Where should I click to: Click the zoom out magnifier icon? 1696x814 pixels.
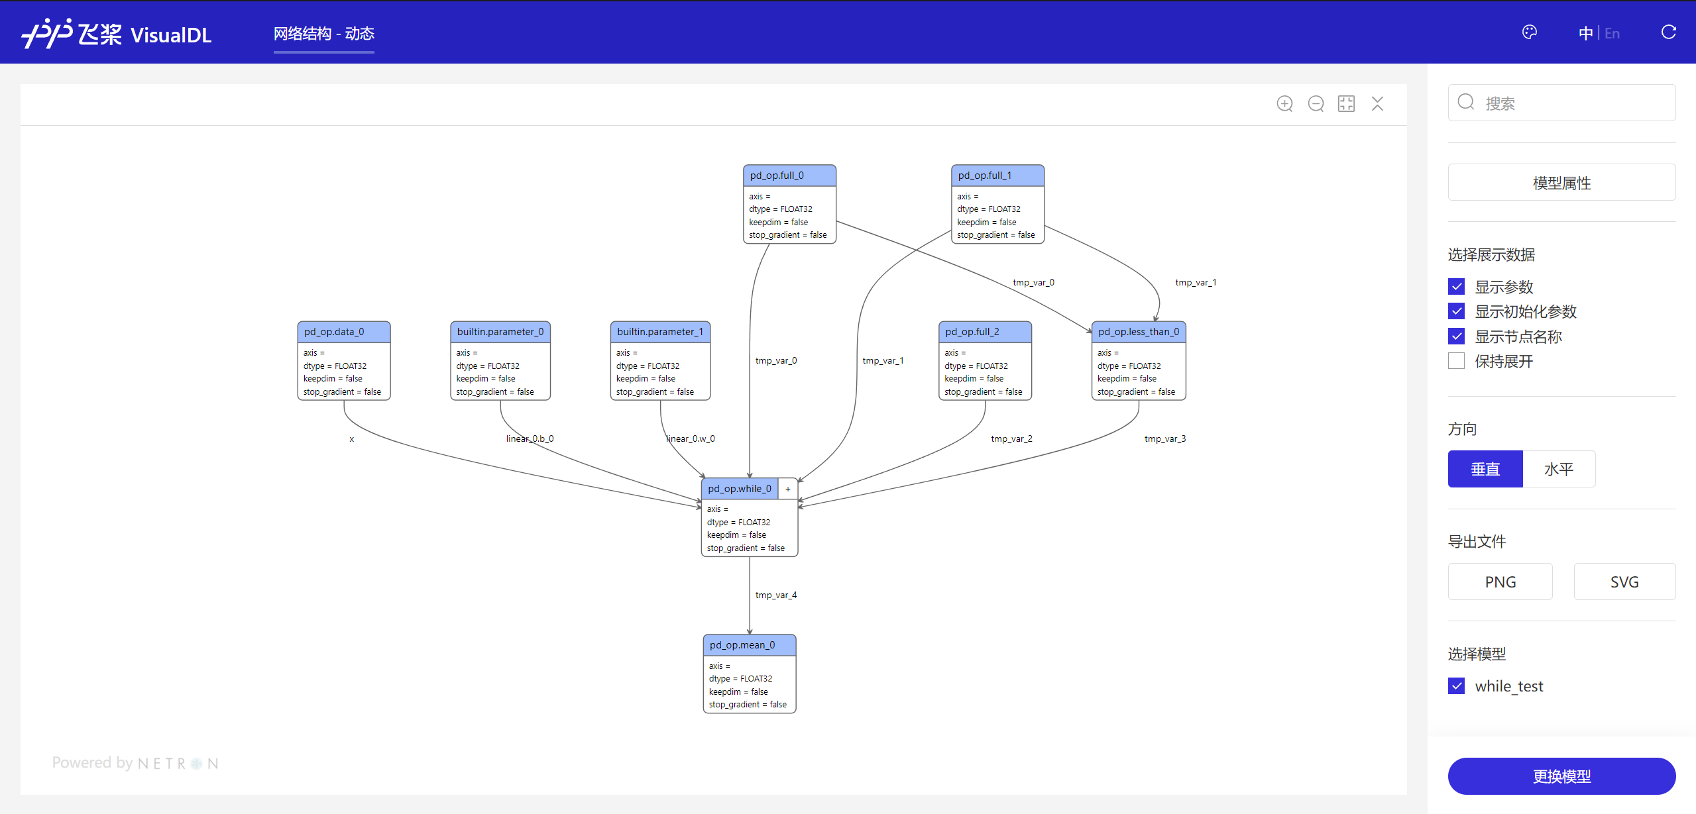1316,104
